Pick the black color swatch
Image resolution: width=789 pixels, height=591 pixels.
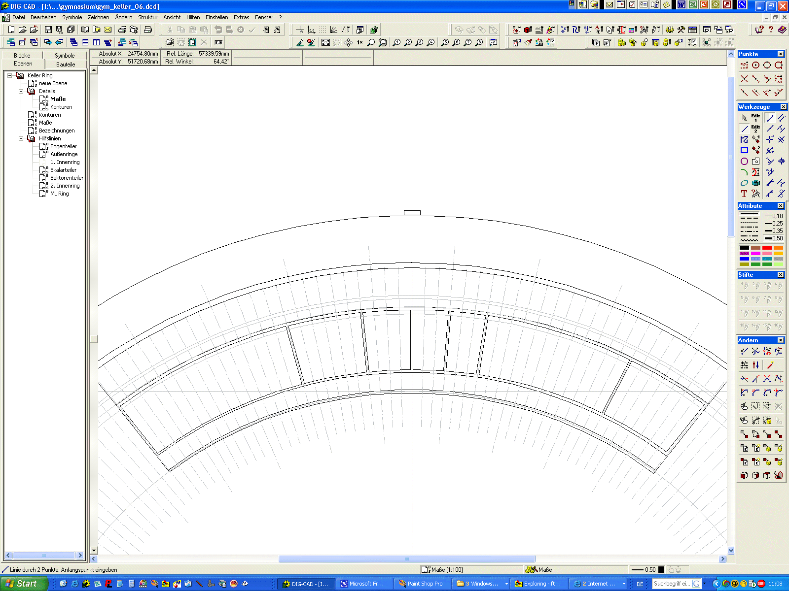pos(744,248)
